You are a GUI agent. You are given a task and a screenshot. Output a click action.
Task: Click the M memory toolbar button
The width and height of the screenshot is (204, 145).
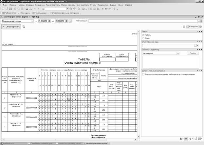102,9
